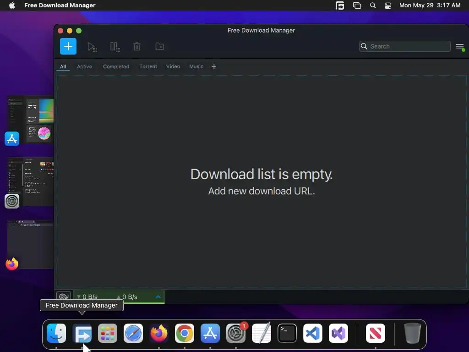This screenshot has width=469, height=352.
Task: Open the Apple menu
Action: tap(12, 5)
